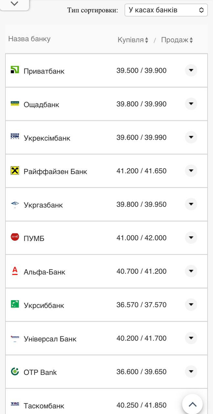
Task: Click the Укрсиббанк green logo
Action: 15,304
